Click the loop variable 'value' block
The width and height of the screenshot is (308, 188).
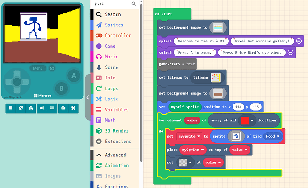[192, 121]
